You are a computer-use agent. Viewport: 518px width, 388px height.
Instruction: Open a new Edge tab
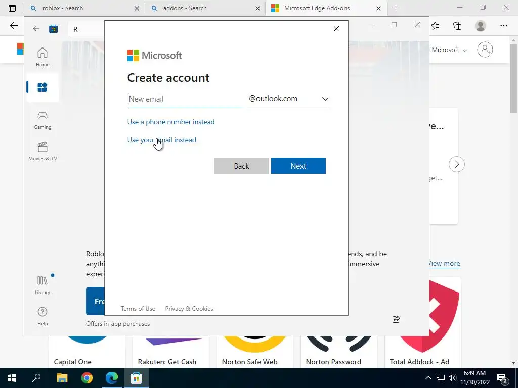coord(396,8)
